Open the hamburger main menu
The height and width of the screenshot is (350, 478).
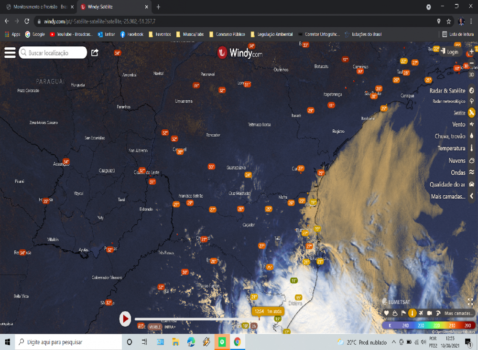10,53
